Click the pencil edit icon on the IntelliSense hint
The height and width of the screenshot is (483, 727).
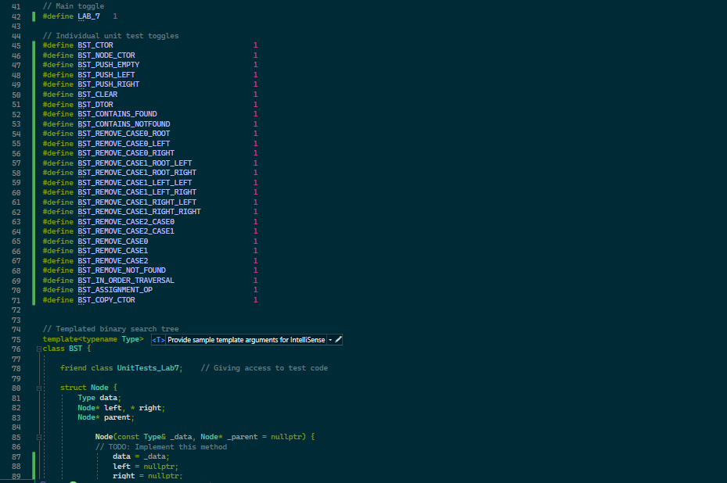tap(338, 339)
